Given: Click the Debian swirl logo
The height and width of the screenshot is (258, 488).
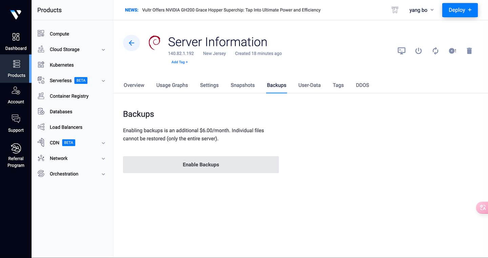Looking at the screenshot, I should tap(155, 43).
